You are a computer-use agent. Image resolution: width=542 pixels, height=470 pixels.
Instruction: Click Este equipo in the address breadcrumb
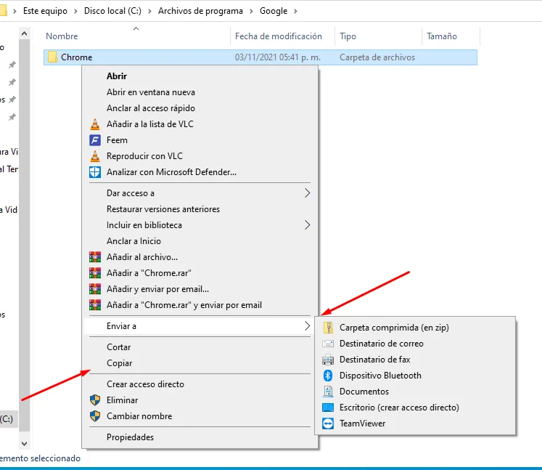(45, 11)
